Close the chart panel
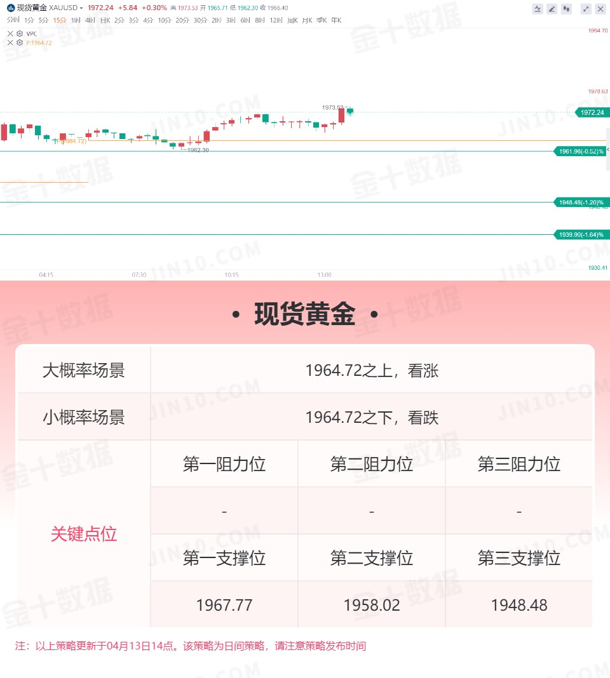Viewport: 610px width, 678px height. [600, 9]
